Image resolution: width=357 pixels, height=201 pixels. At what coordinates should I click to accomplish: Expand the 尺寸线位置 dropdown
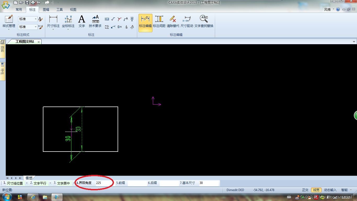click(x=27, y=183)
